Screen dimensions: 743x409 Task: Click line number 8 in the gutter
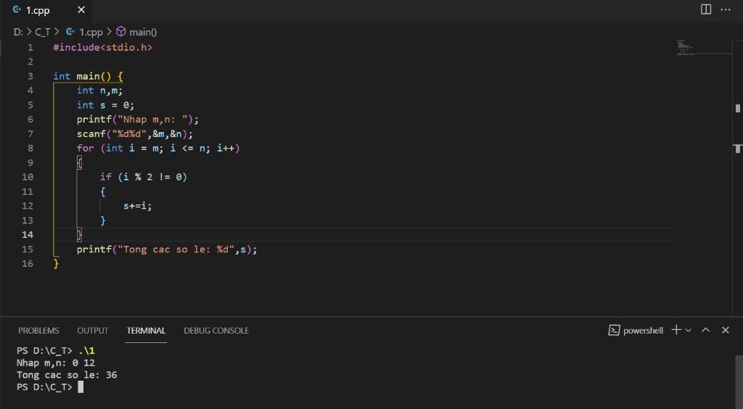pos(30,148)
